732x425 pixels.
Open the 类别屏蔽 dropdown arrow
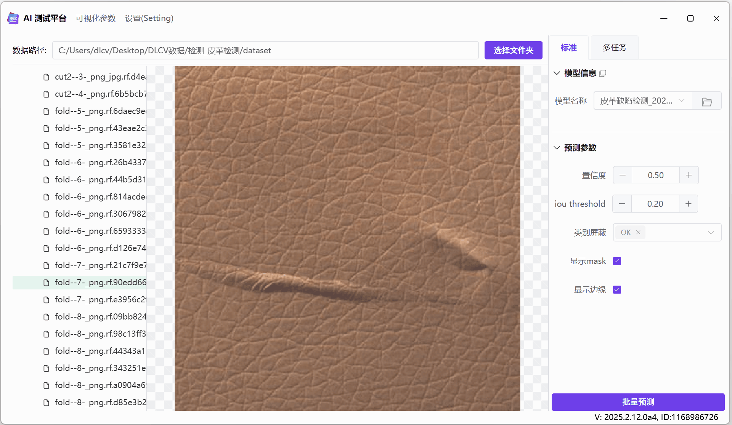pos(711,233)
